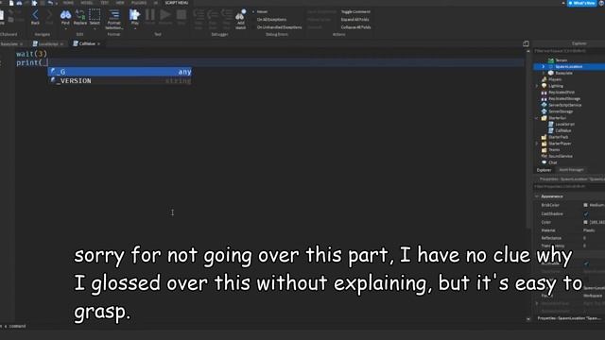Select CallValue script in Explorer
The width and height of the screenshot is (605, 340).
[x=563, y=130]
